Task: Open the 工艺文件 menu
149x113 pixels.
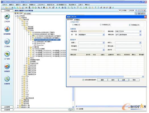Action: click(x=41, y=5)
